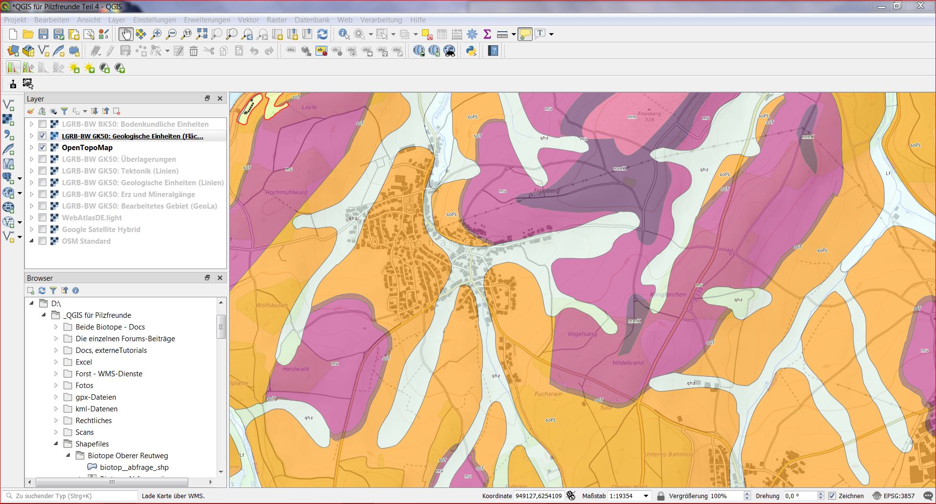Image resolution: width=936 pixels, height=504 pixels.
Task: Click Zoom Full extent icon
Action: (201, 34)
